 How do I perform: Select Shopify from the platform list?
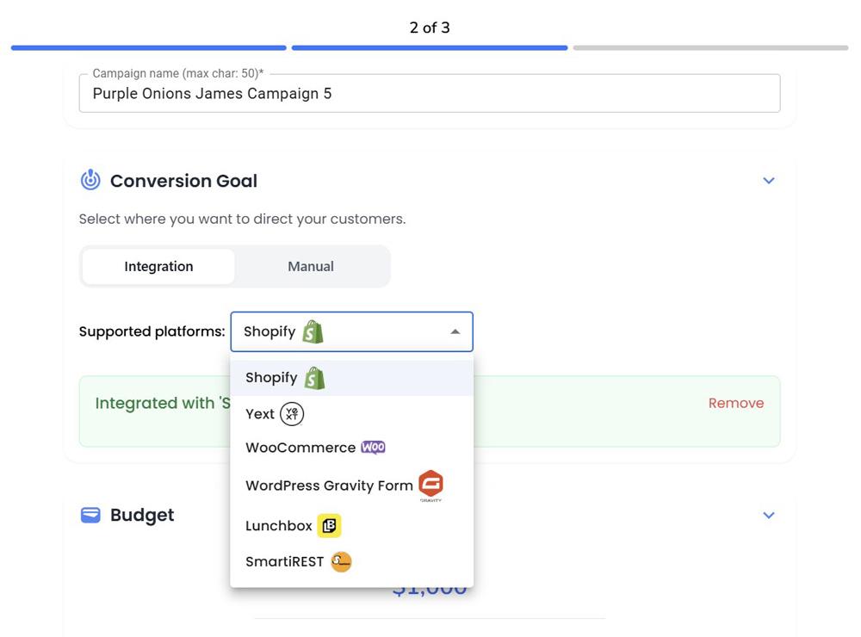coord(271,378)
